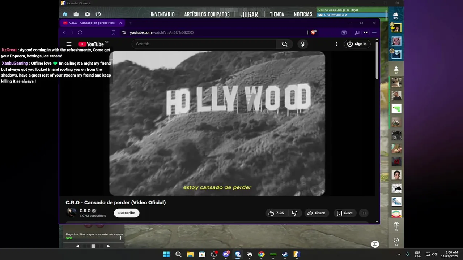Viewport: 463px width, 260px height.
Task: Search with voice microphone button
Action: coord(303,44)
